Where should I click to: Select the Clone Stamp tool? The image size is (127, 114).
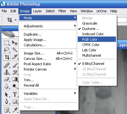[7, 72]
